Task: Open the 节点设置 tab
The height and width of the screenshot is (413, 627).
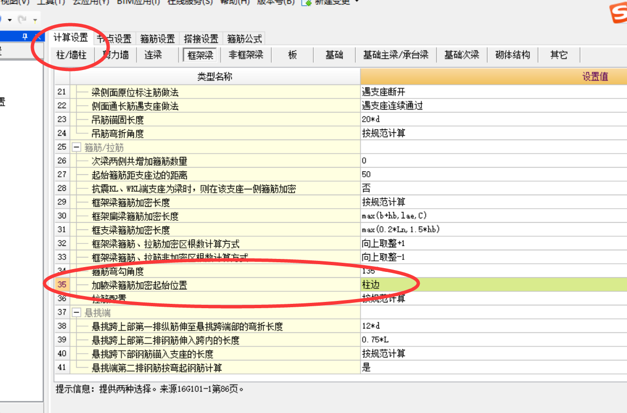Action: tap(114, 39)
